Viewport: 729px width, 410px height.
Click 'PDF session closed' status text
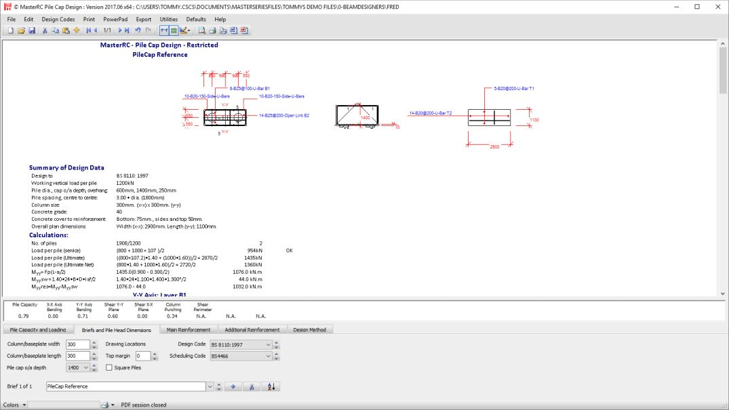(144, 405)
